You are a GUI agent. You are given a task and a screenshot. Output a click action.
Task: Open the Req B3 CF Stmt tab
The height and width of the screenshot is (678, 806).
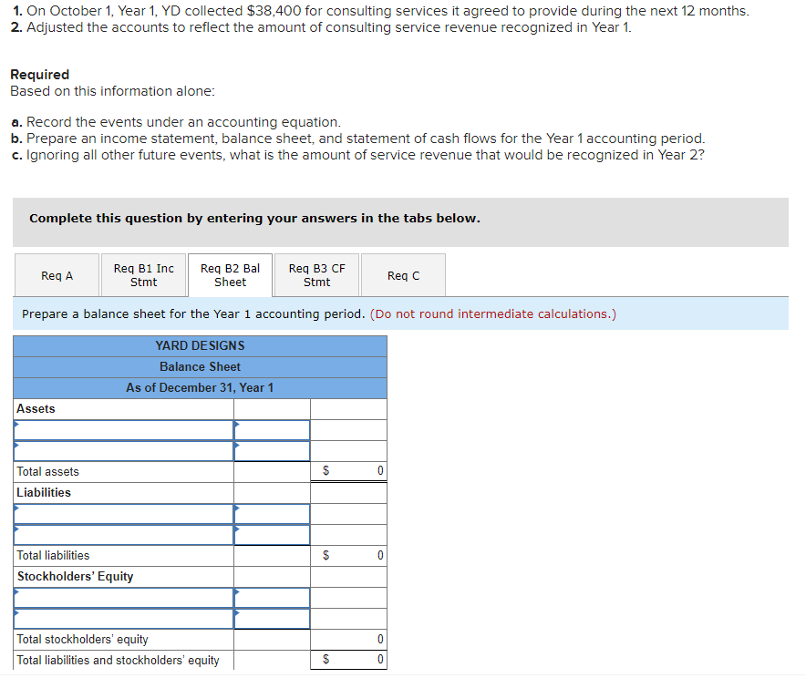(315, 274)
